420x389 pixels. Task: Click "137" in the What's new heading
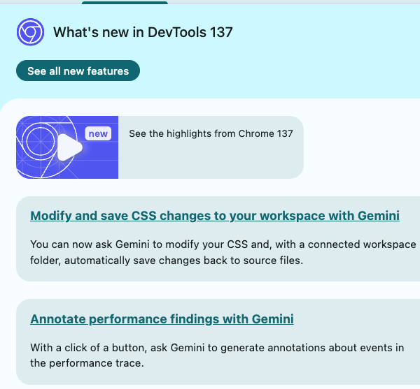221,32
